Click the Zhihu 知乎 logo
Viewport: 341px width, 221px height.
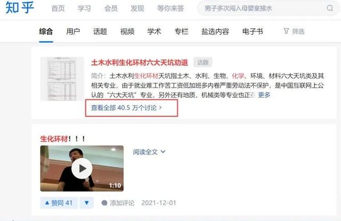click(20, 7)
